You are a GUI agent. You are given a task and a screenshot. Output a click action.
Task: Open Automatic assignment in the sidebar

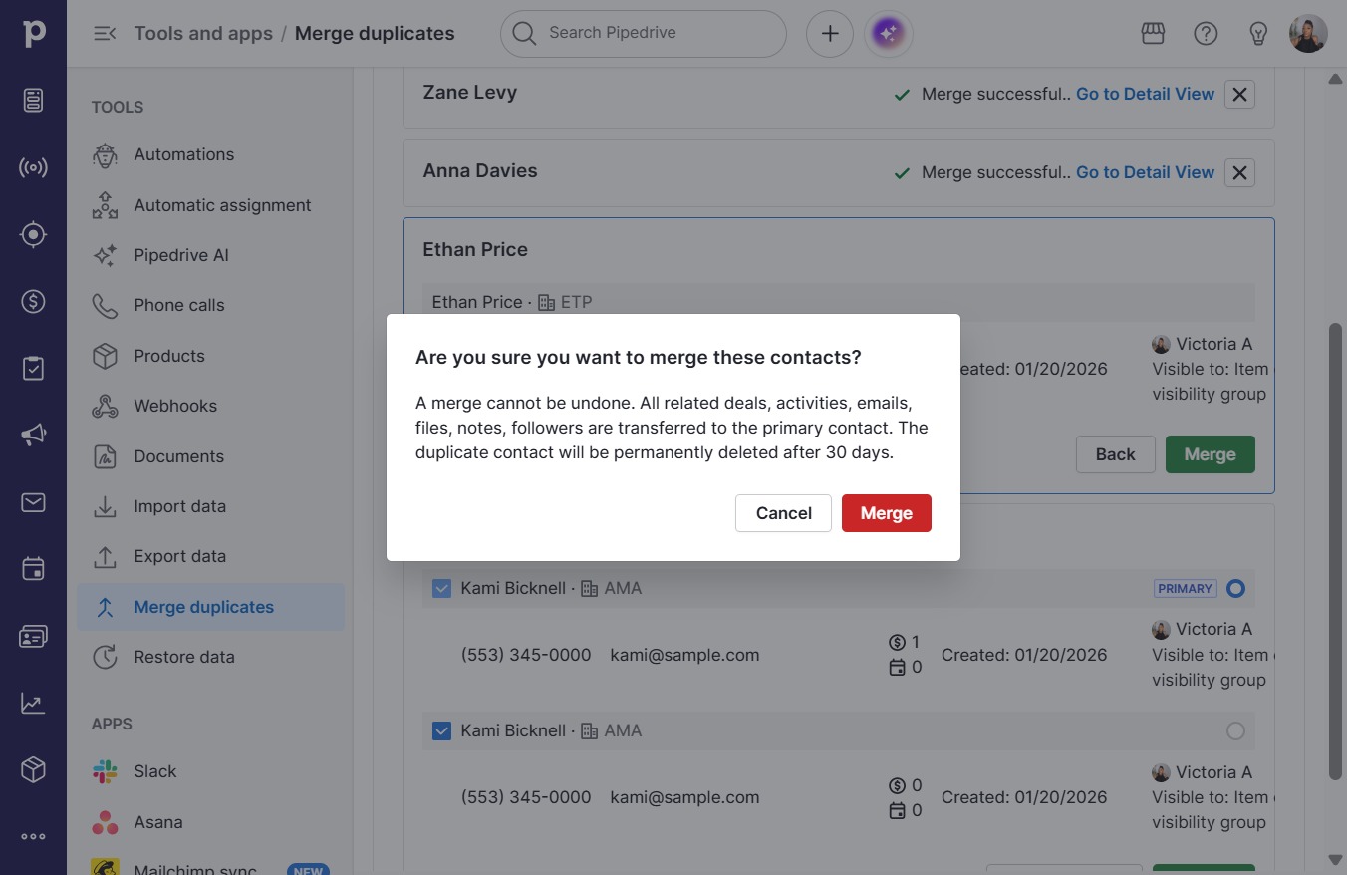pos(210,205)
